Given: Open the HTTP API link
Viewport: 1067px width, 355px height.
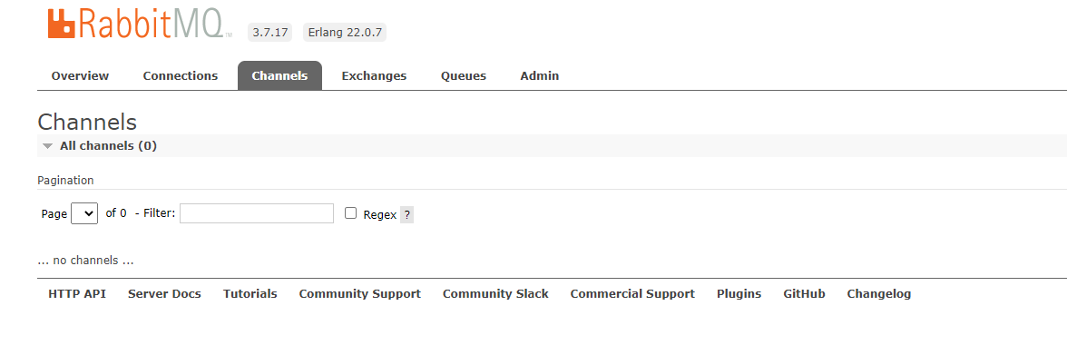Looking at the screenshot, I should point(77,293).
